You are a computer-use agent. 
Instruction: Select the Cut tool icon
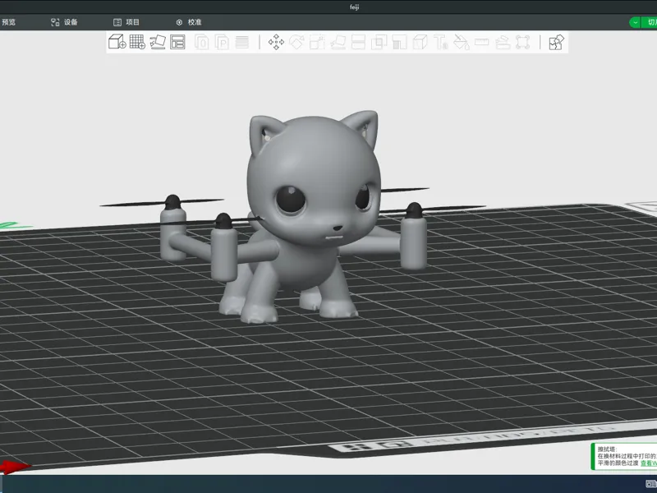[x=358, y=42]
